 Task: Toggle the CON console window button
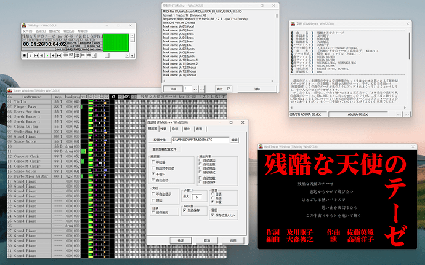coord(65,55)
